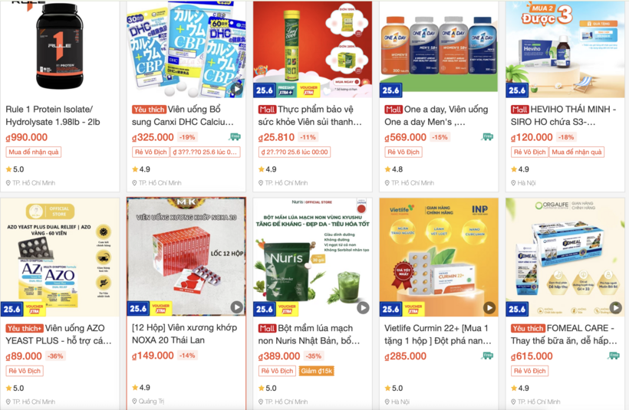Click free shipping truck icon on FOMEAL CARE

[614, 356]
